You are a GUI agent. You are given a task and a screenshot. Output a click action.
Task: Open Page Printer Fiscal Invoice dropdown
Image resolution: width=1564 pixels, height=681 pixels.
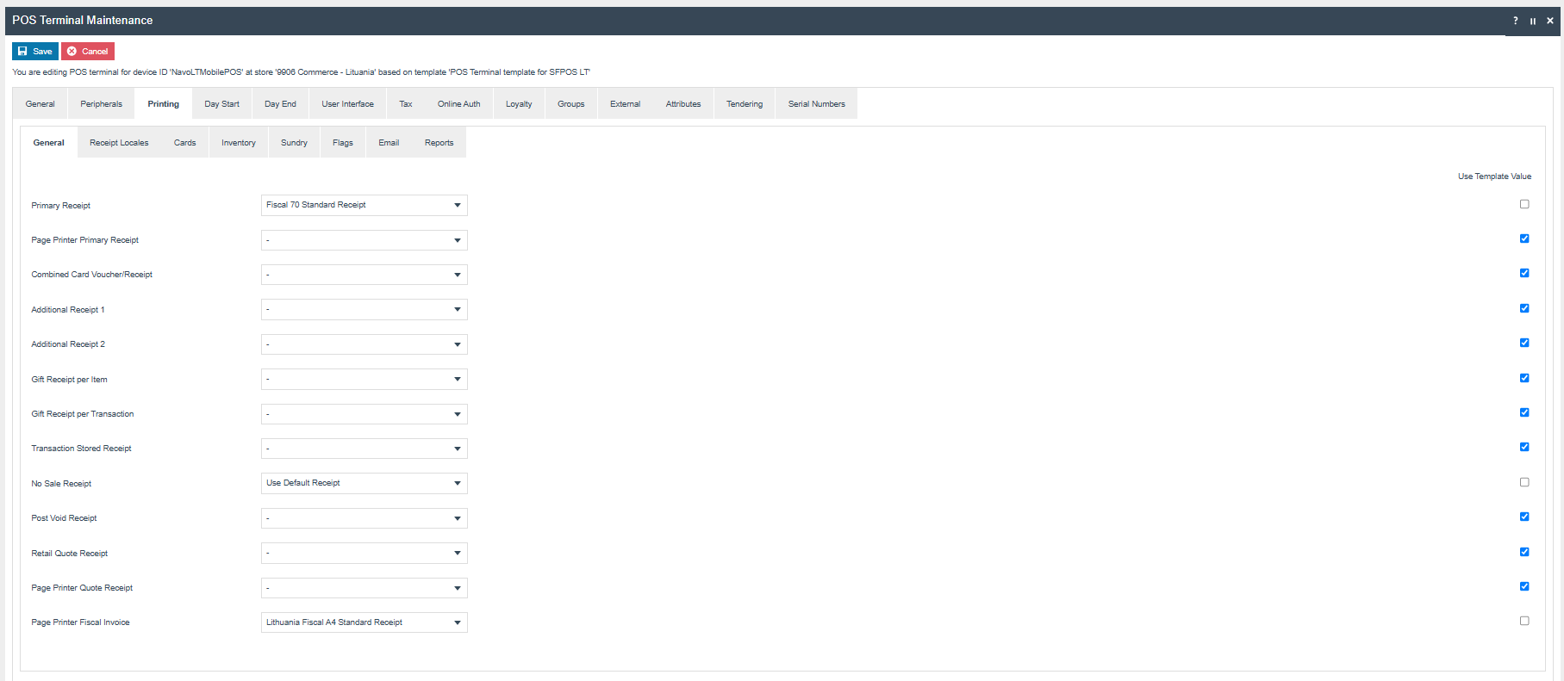coord(364,622)
